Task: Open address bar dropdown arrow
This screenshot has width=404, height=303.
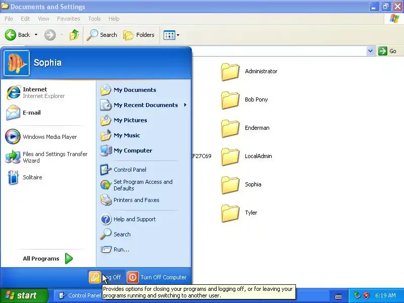Action: coord(370,51)
